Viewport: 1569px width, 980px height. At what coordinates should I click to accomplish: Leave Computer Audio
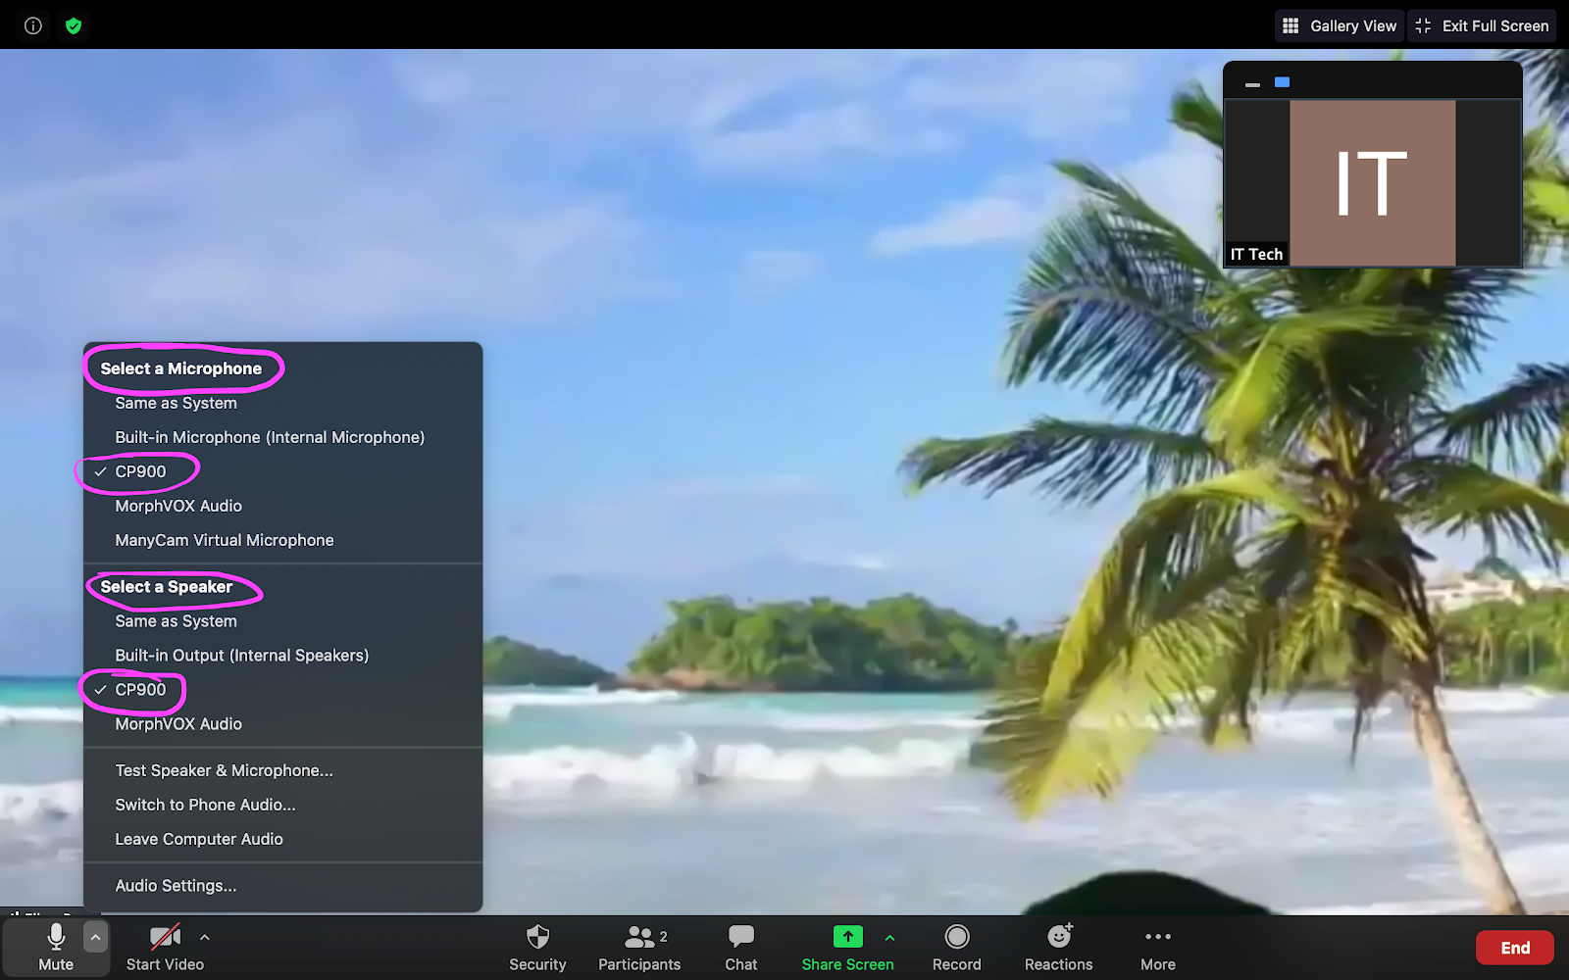[283, 839]
